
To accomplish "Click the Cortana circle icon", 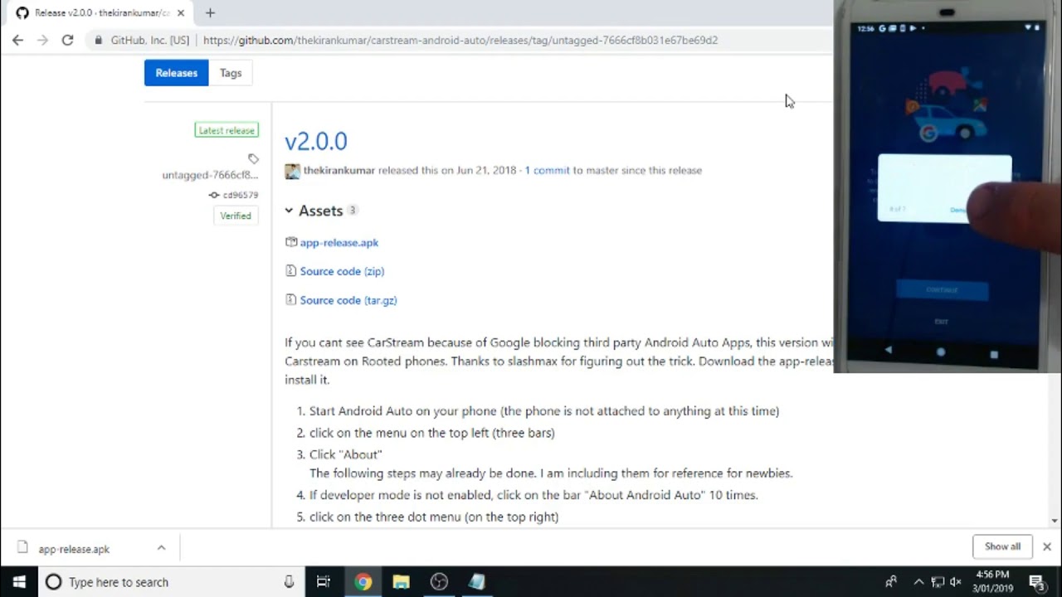I will (x=54, y=582).
